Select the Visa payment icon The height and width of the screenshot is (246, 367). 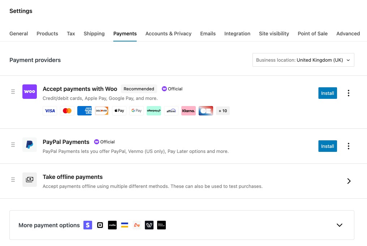click(50, 111)
